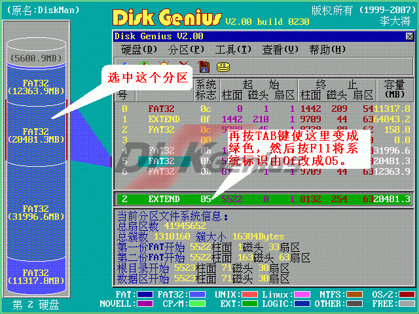Close the Disk Genius V2.00 window
419x314 pixels.
(x=409, y=37)
